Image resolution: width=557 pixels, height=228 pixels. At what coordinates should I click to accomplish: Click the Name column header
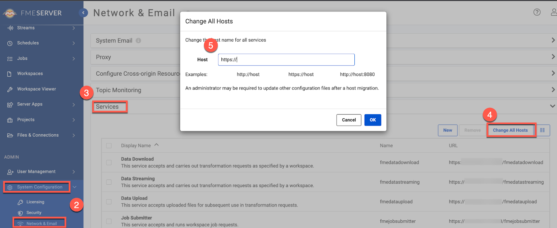coord(386,146)
